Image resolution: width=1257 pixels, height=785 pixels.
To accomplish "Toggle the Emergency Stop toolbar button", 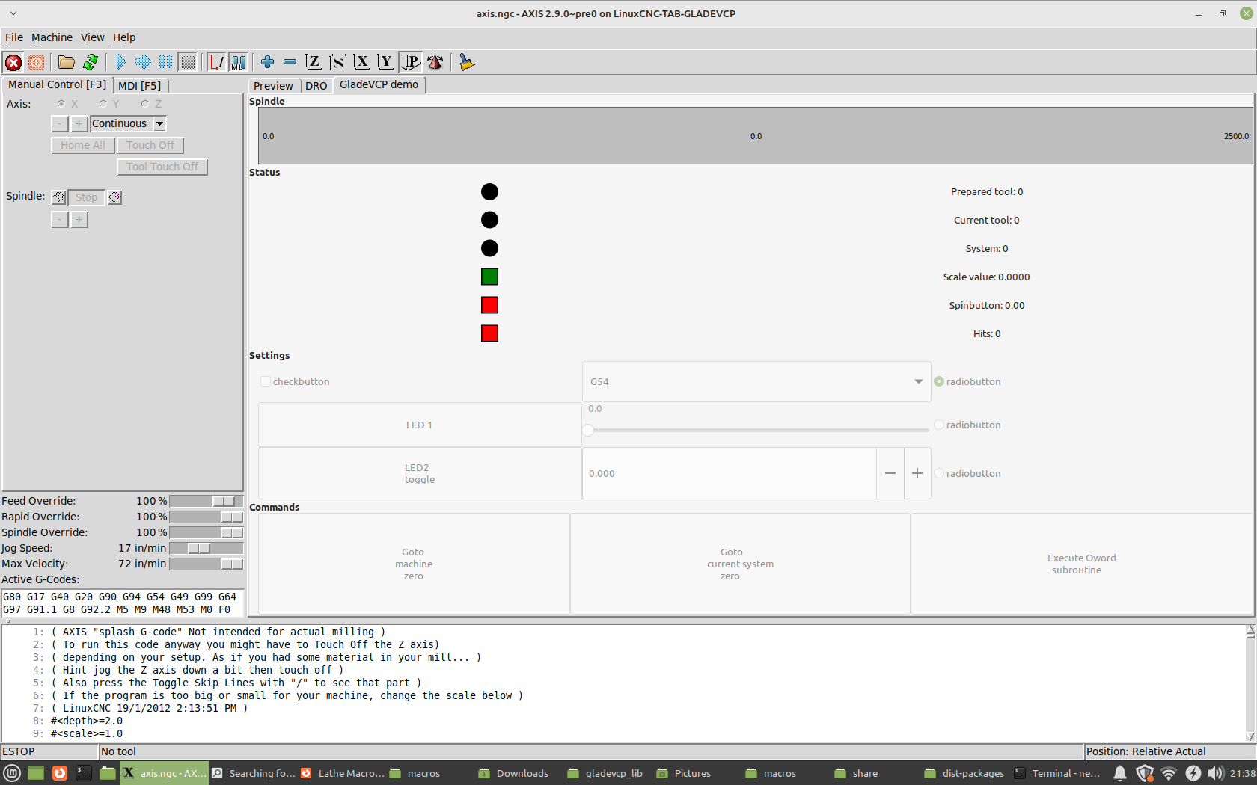I will click(13, 62).
